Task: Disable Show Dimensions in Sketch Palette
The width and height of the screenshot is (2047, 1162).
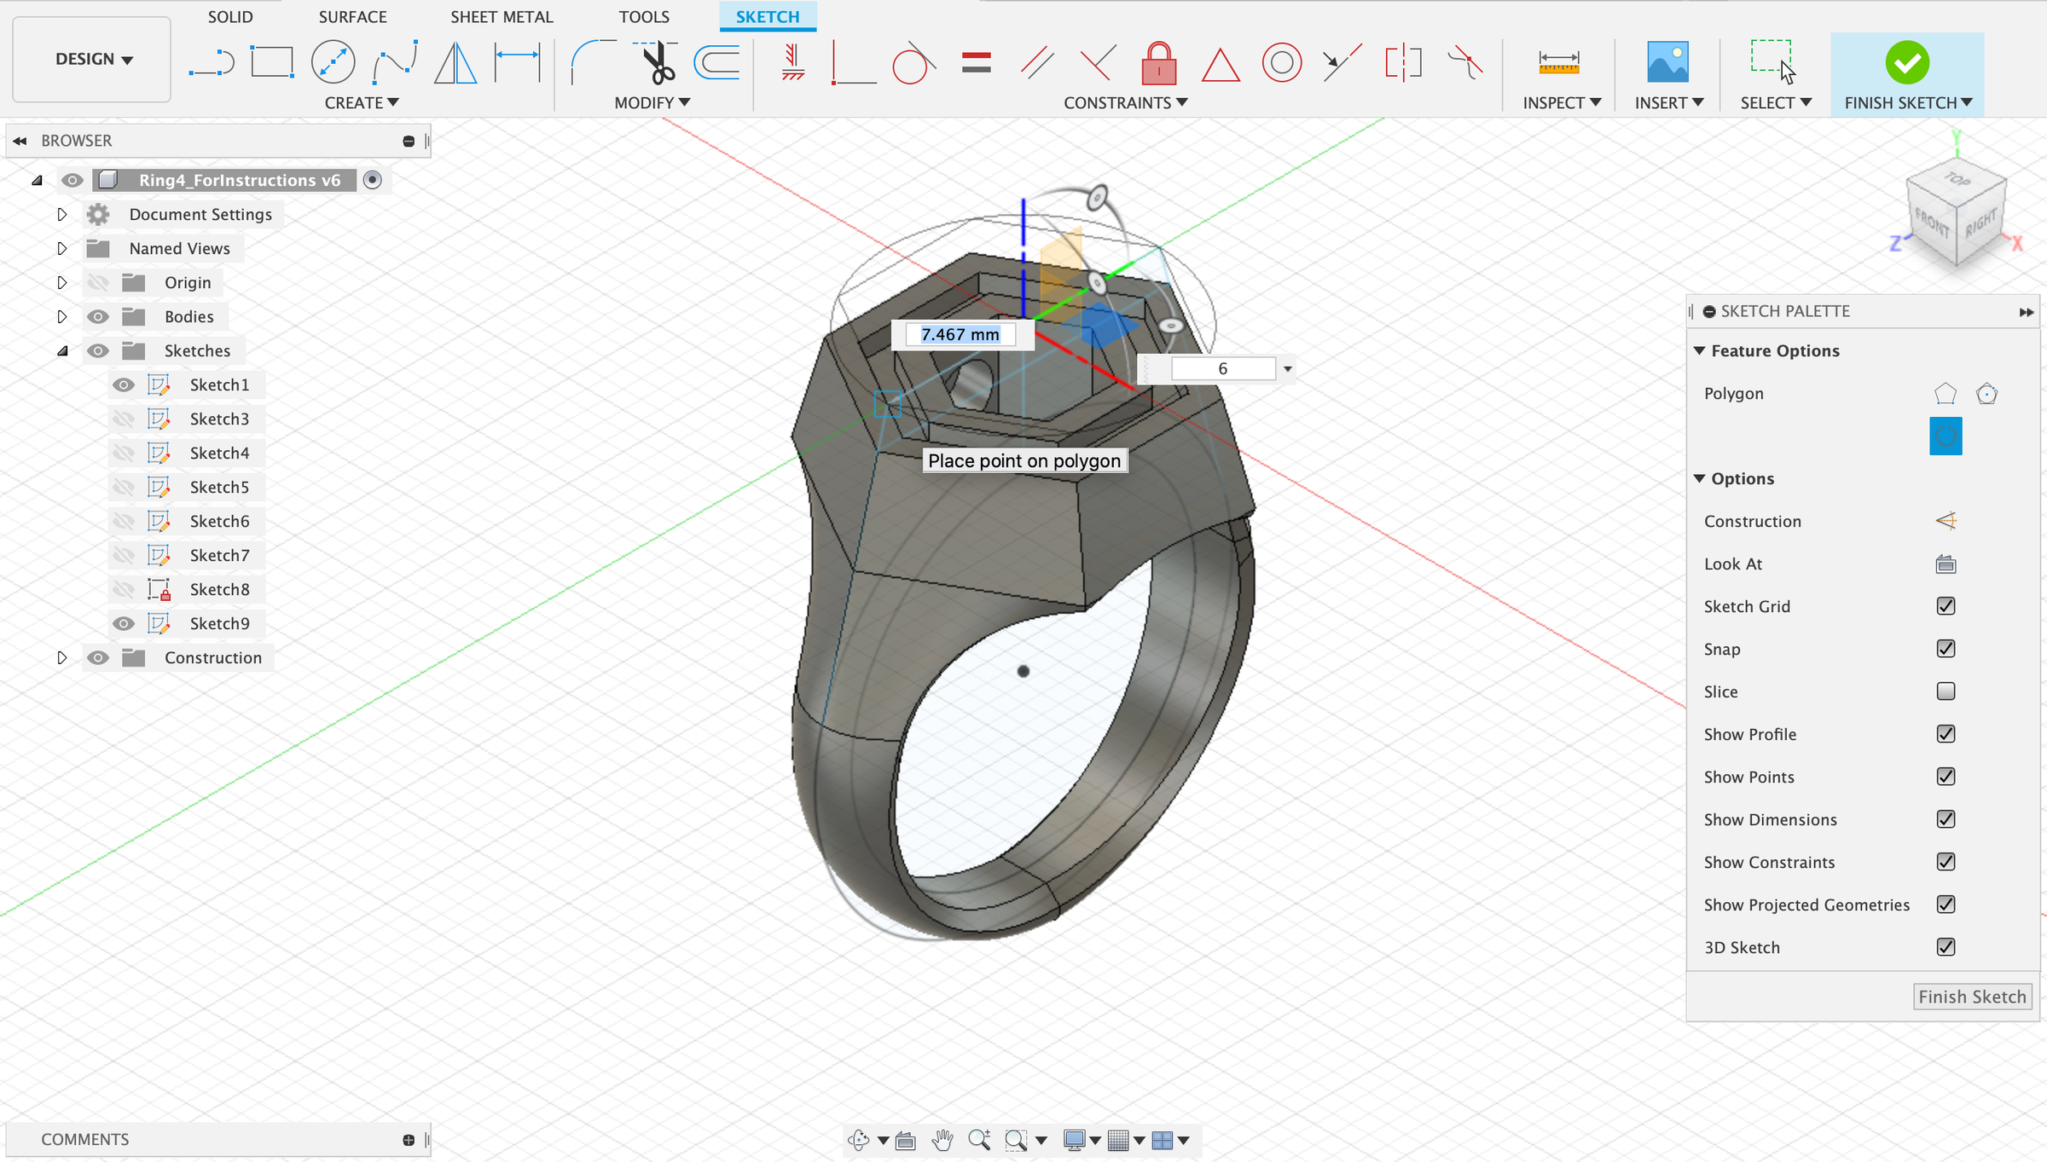Action: click(x=1946, y=819)
